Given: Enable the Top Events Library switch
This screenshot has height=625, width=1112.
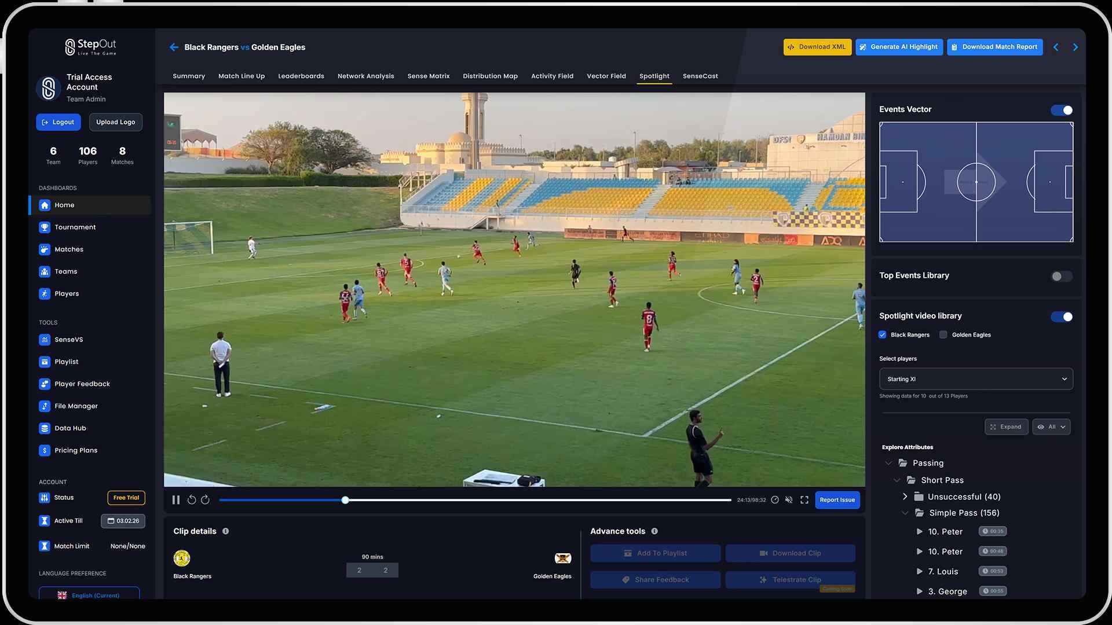Looking at the screenshot, I should pyautogui.click(x=1062, y=277).
